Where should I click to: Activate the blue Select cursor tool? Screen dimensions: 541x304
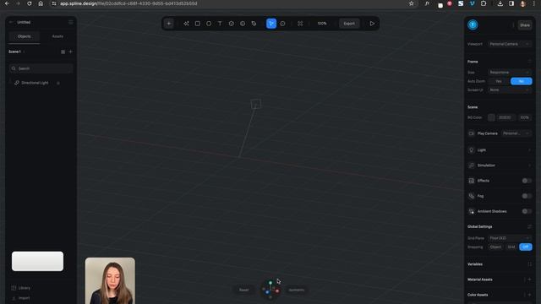coord(271,24)
